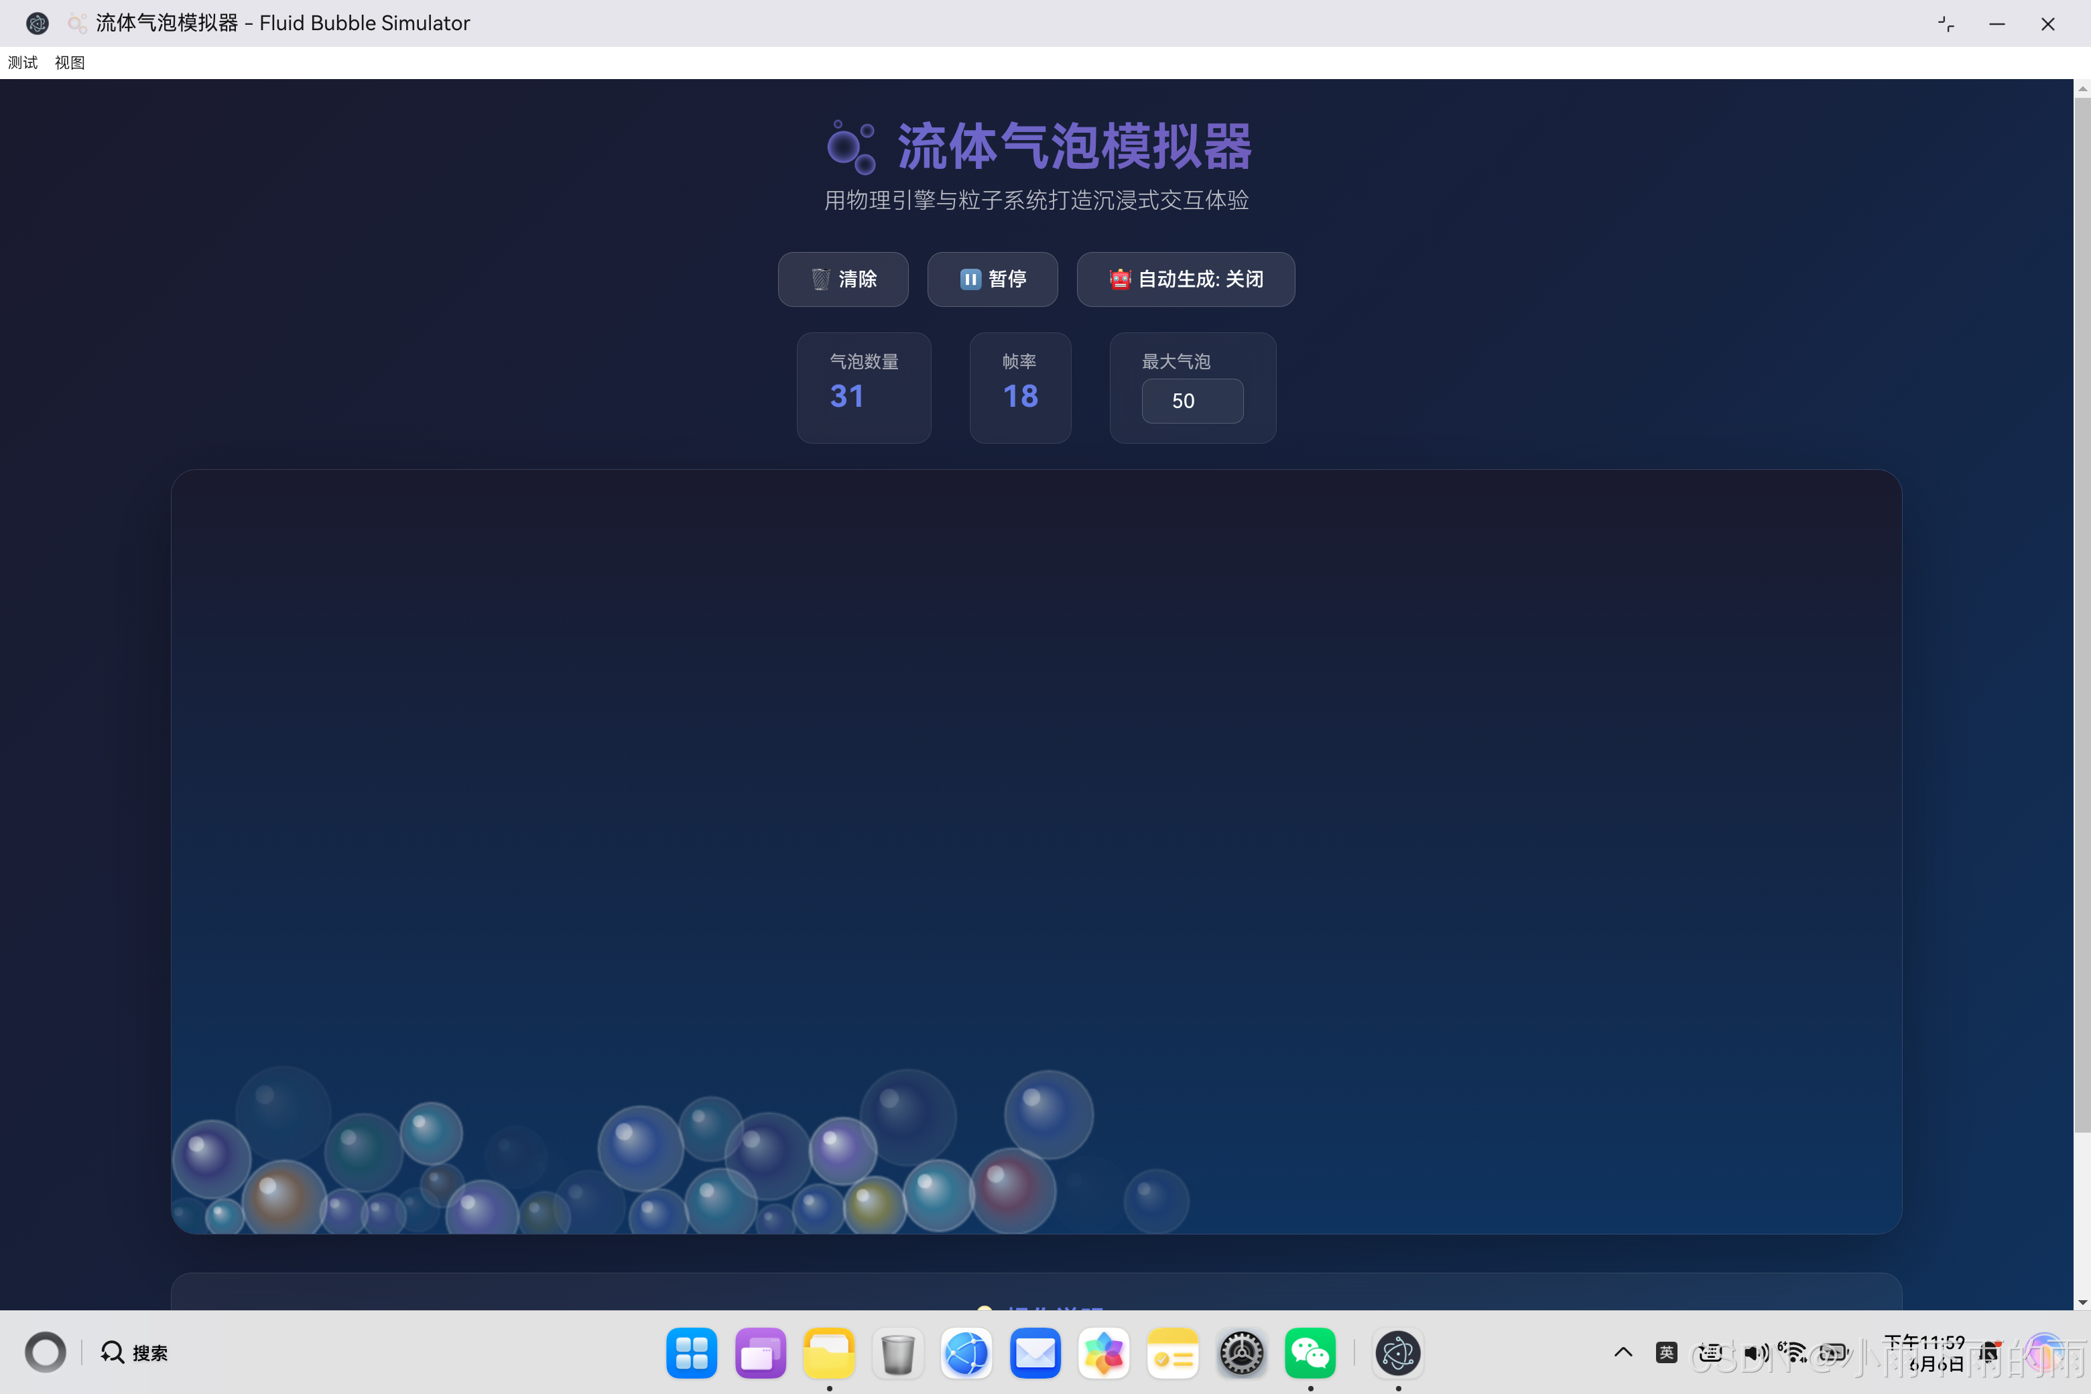Image resolution: width=2091 pixels, height=1394 pixels.
Task: Open the Mail envelope icon
Action: 1035,1353
